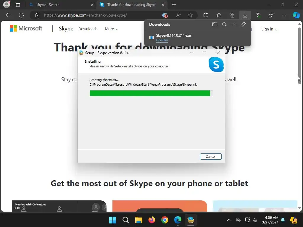This screenshot has height=227, width=303.
Task: Click the Meeting with Colleagues thumbnail
Action: coord(59,206)
